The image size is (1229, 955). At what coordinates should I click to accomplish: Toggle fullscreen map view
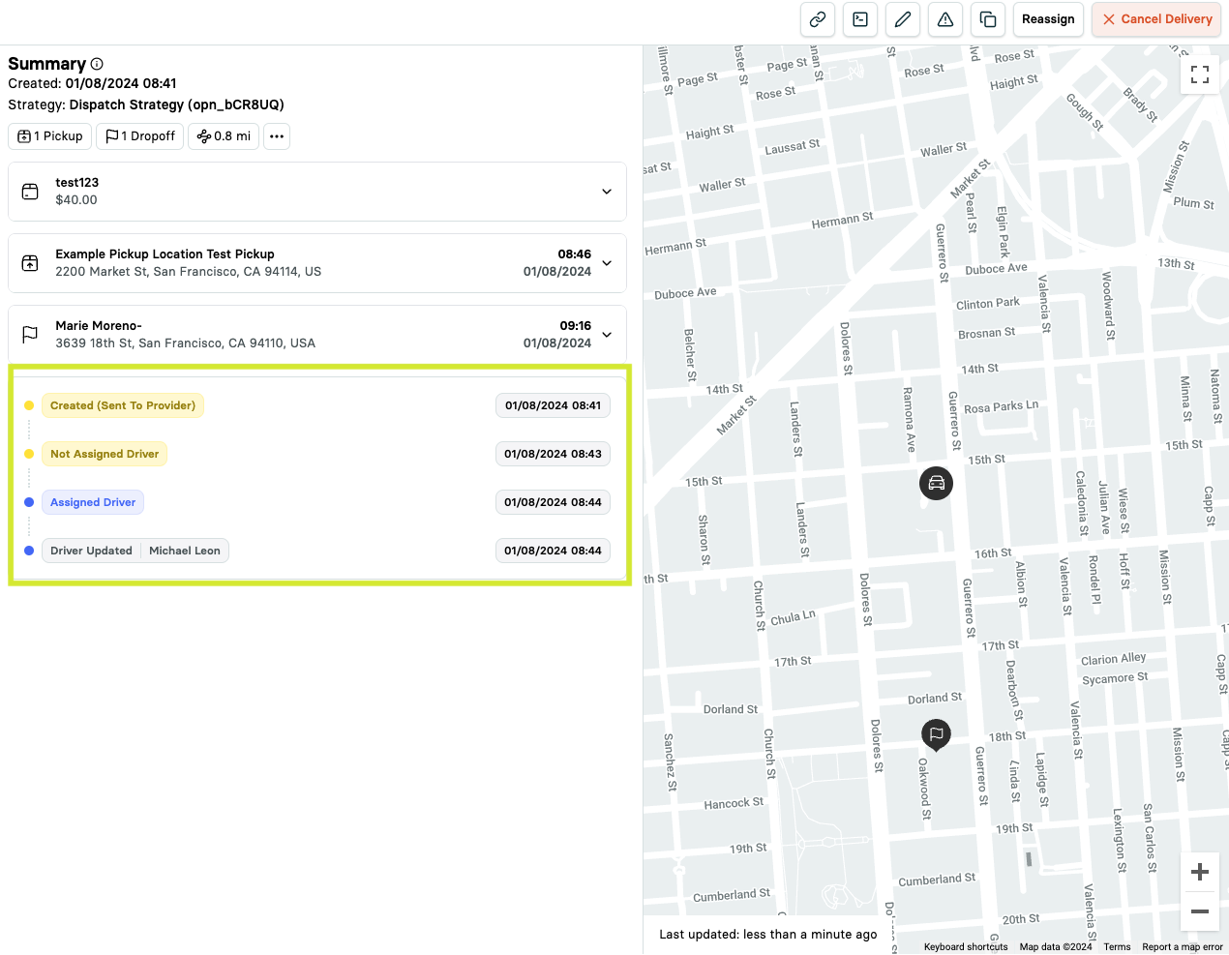[x=1200, y=75]
